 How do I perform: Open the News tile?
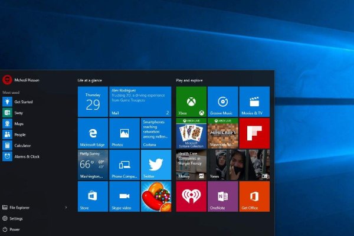(x=238, y=165)
